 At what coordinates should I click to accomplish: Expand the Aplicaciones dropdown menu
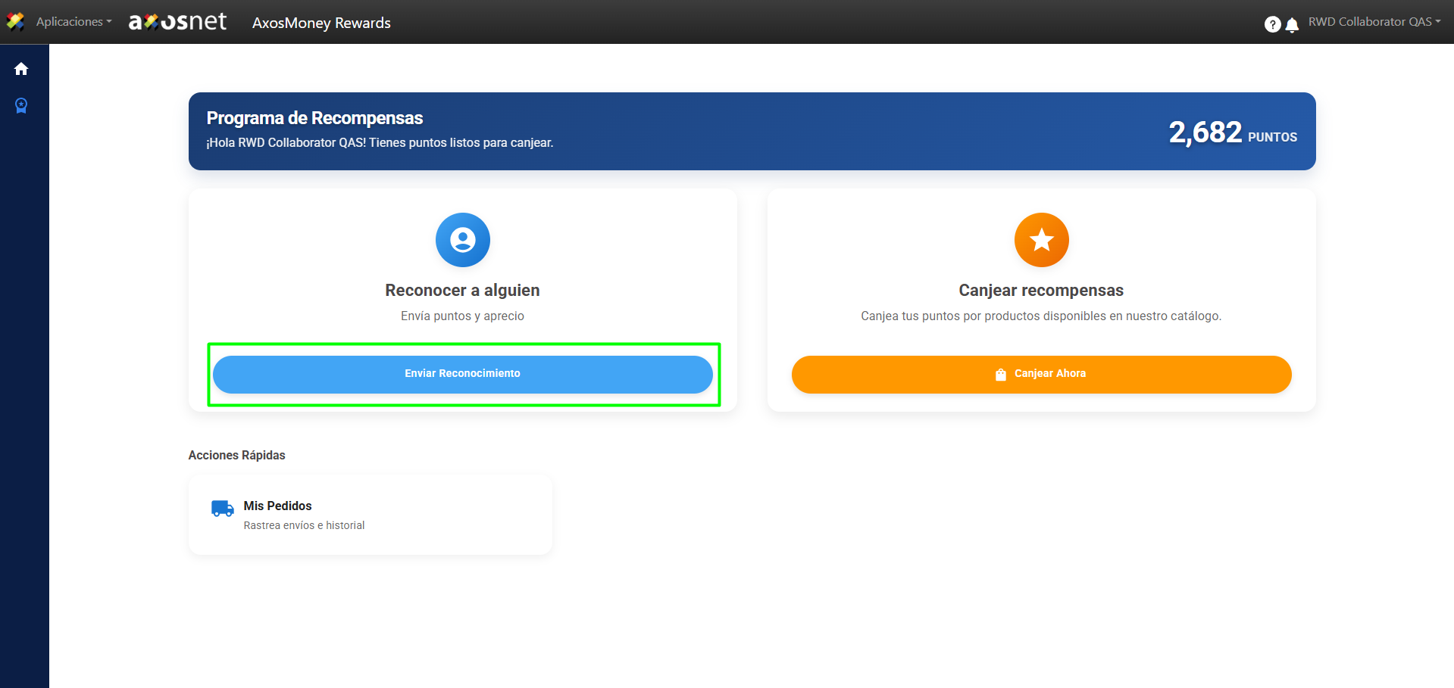(x=73, y=22)
